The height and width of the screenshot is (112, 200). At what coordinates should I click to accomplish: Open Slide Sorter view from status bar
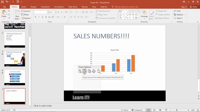[x=154, y=110]
